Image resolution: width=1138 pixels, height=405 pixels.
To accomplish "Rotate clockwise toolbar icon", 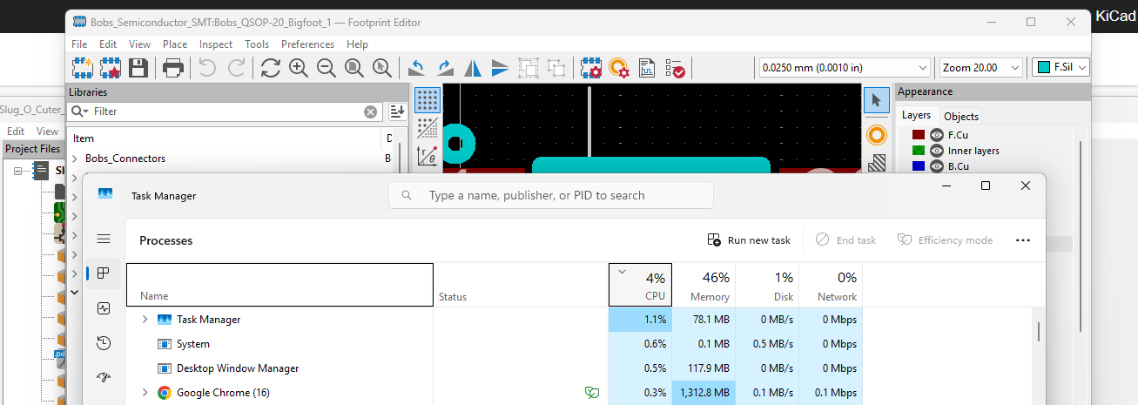I will point(445,67).
